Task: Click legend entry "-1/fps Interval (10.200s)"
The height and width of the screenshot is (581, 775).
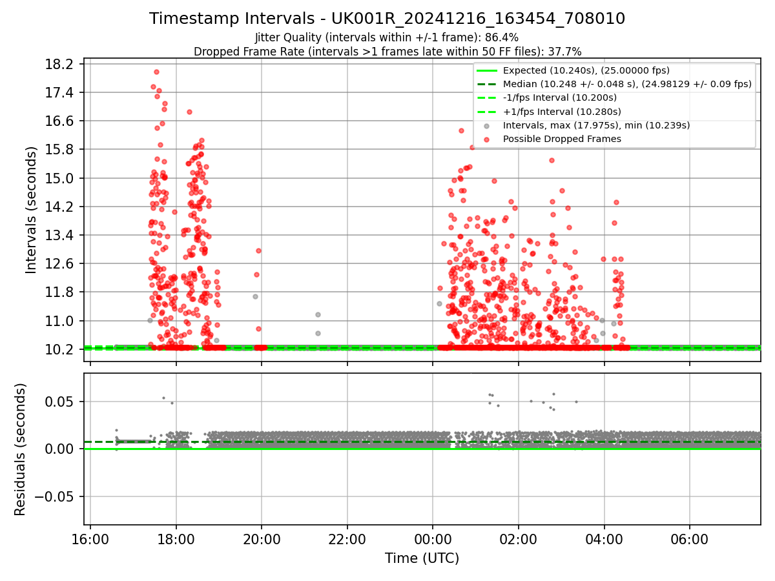Action: pyautogui.click(x=559, y=97)
